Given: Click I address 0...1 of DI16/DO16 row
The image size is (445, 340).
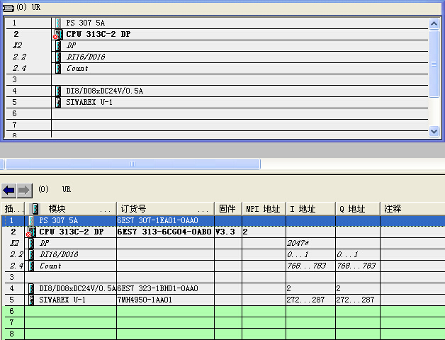Looking at the screenshot, I should pos(298,254).
